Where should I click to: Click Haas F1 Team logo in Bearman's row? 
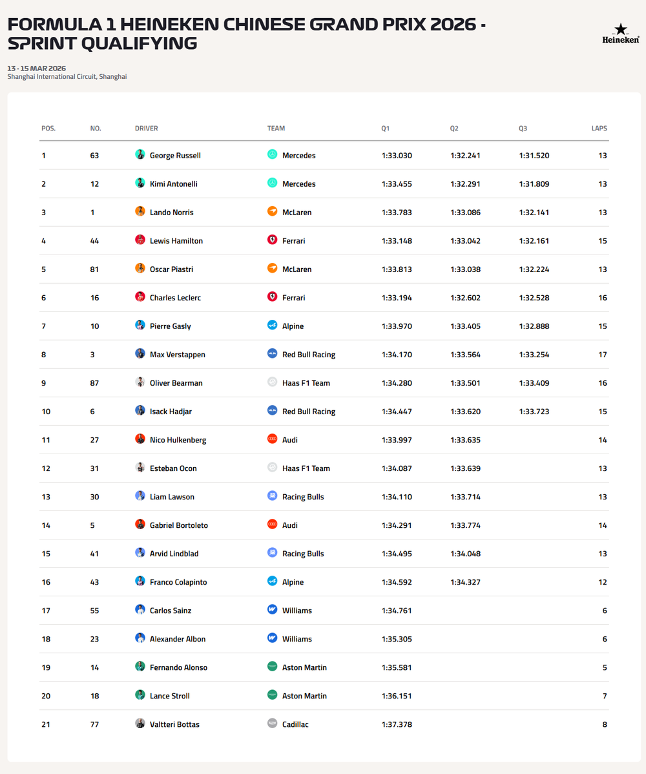click(273, 382)
